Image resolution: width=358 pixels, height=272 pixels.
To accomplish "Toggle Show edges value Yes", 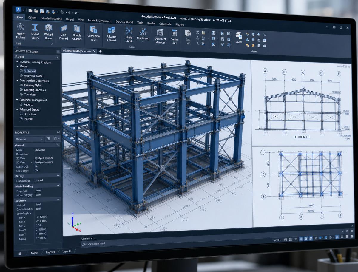I will coord(37,171).
